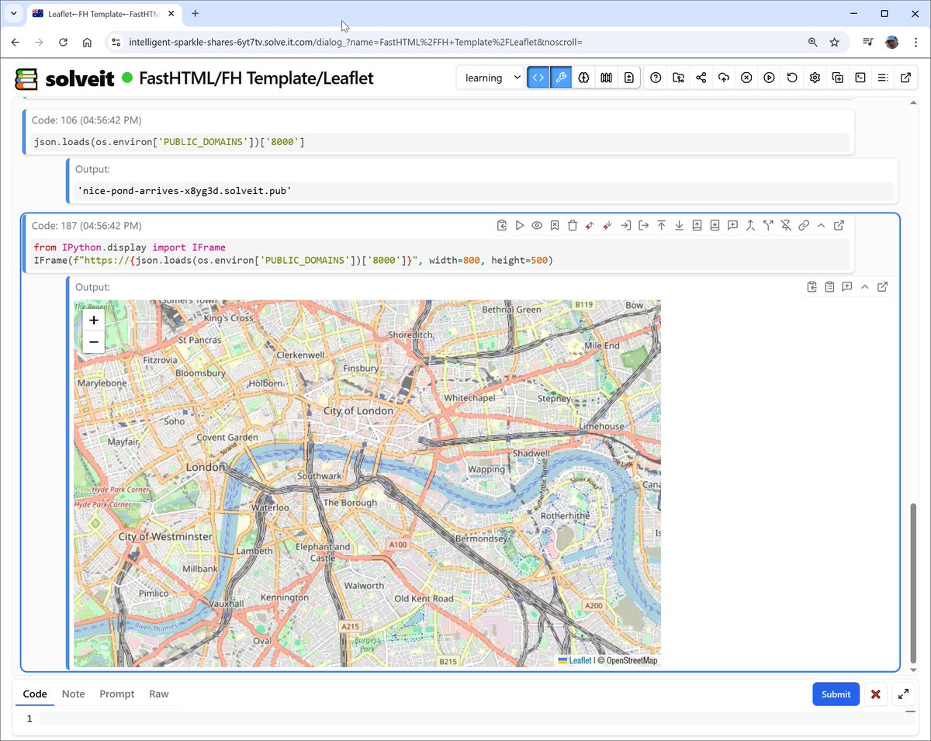
Task: Click the vertical scrollbar thumb of the dialog
Action: click(912, 582)
